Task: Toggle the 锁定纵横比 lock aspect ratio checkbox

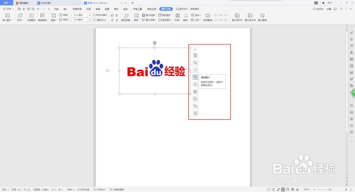Action: click(94, 15)
